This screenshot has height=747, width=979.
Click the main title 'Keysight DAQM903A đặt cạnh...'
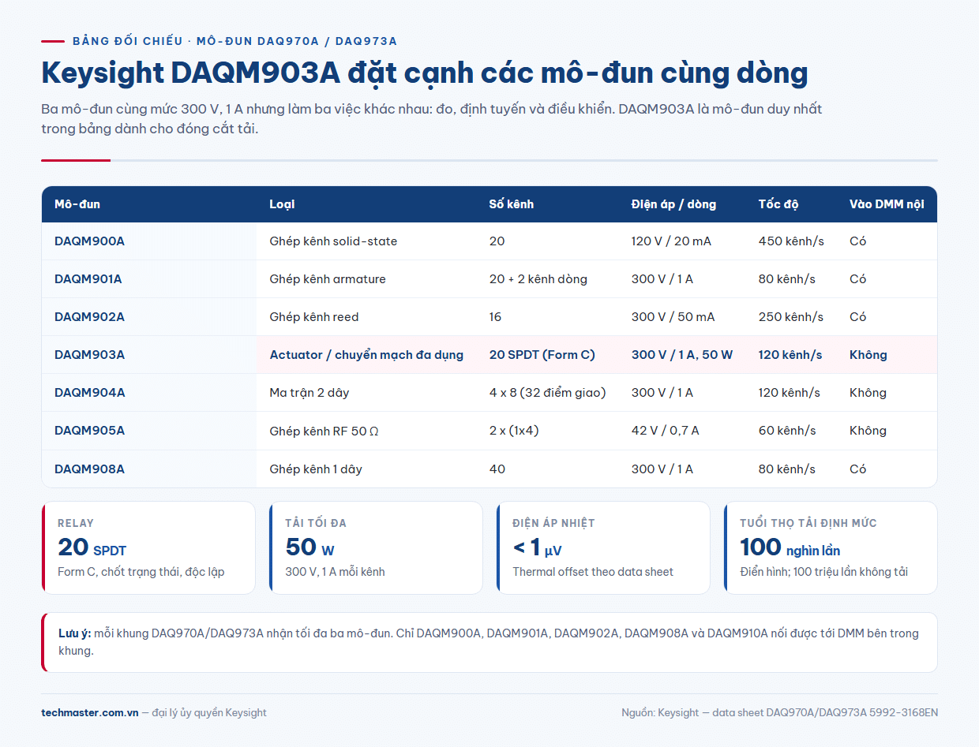425,73
